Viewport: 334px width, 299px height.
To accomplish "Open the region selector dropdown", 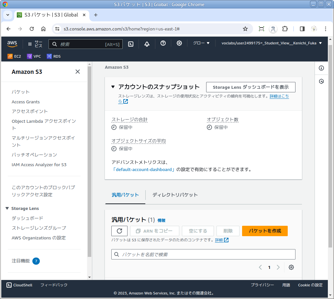I will (x=201, y=43).
